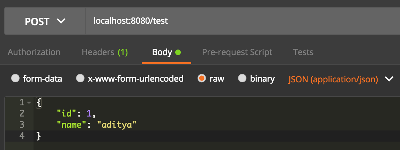Screen dimensions: 400x150
Task: Click line number 4 in the gutter
Action: point(22,135)
